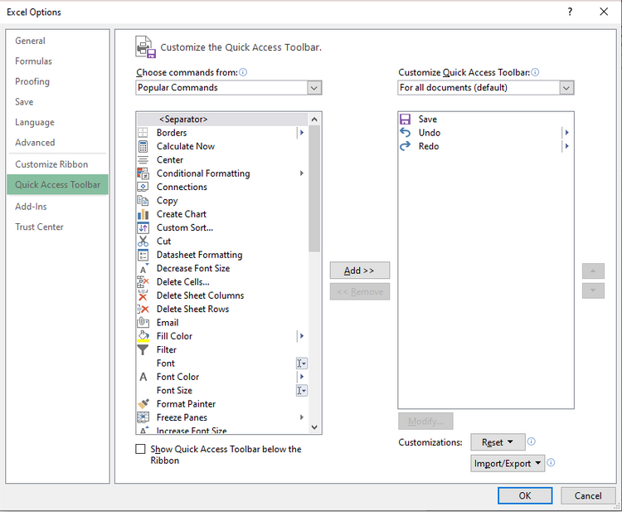This screenshot has height=512, width=622.
Task: Expand the Conditional Formatting submenu arrow
Action: point(302,173)
